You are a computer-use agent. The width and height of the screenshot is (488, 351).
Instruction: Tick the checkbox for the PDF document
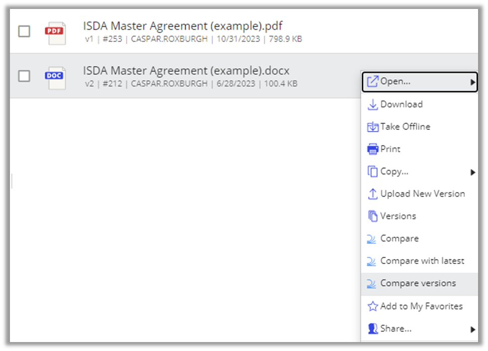pyautogui.click(x=24, y=31)
